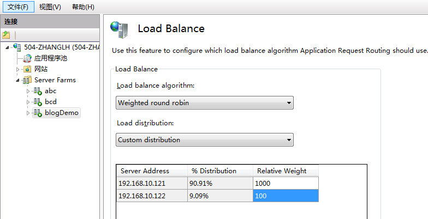
Task: Click the 9.09% distribution cell
Action: 221,196
